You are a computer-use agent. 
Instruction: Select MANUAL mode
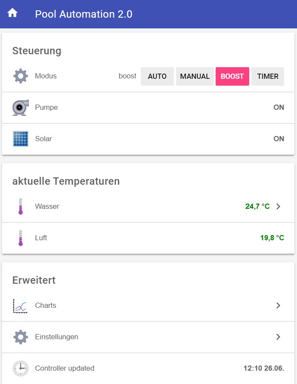[x=195, y=77]
